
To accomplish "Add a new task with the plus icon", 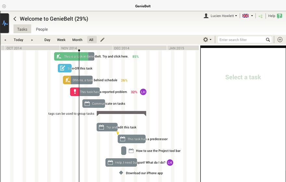I will click(x=280, y=40).
